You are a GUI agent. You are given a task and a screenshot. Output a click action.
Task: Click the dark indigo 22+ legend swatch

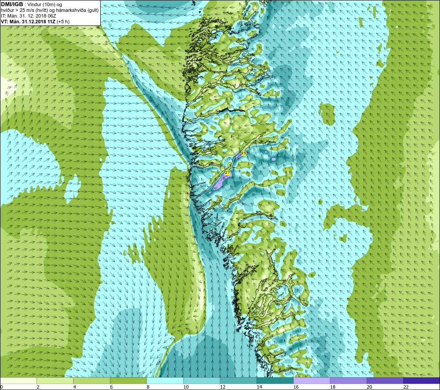pos(422,380)
